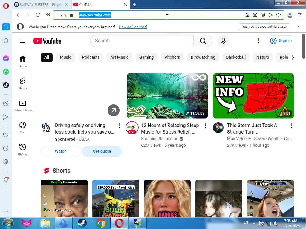Start voice search with the microphone

click(223, 41)
